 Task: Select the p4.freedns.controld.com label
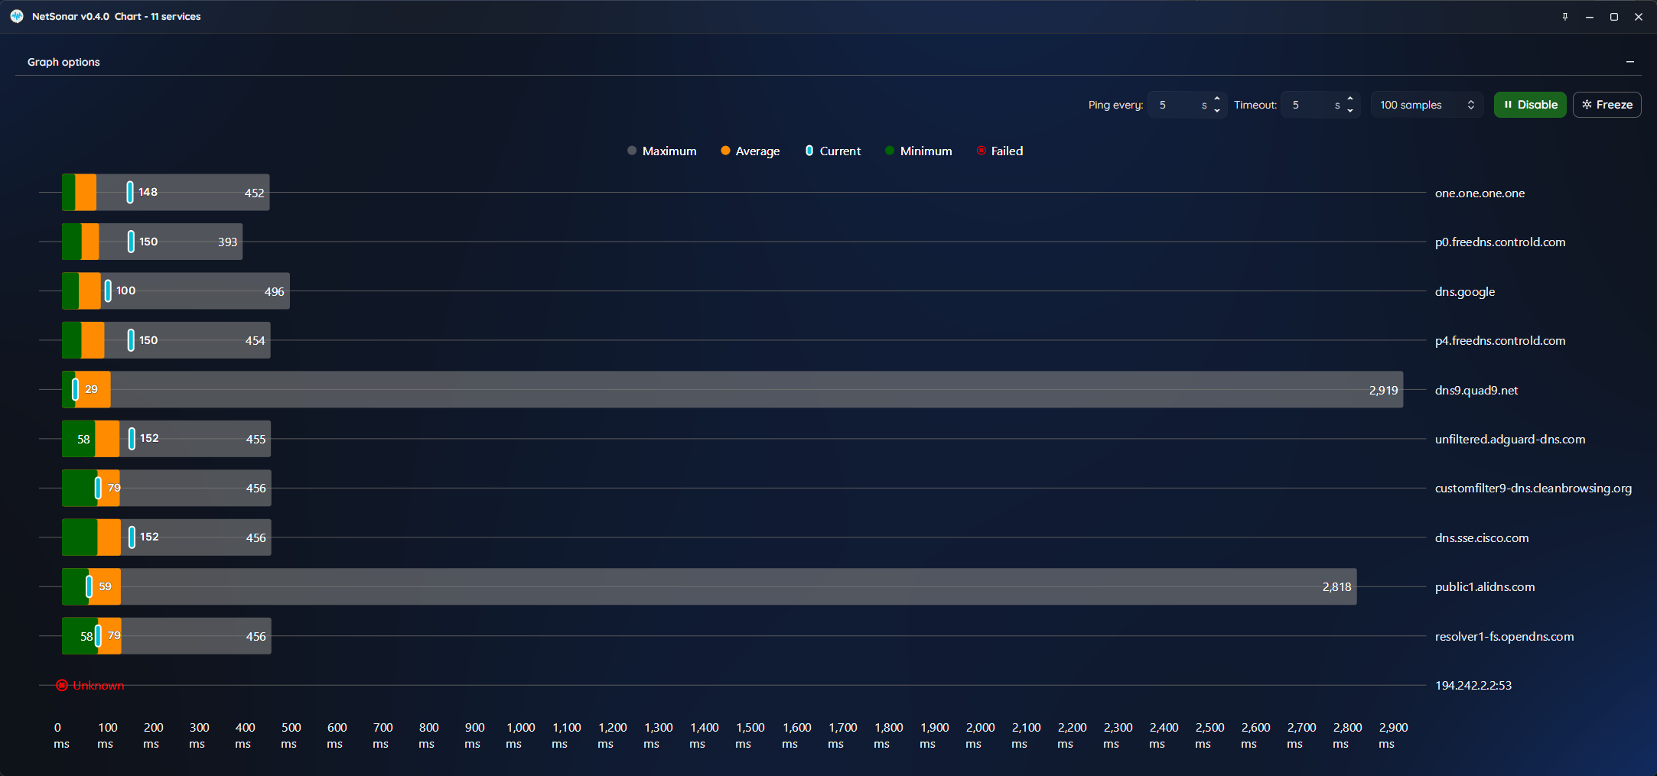click(1500, 340)
